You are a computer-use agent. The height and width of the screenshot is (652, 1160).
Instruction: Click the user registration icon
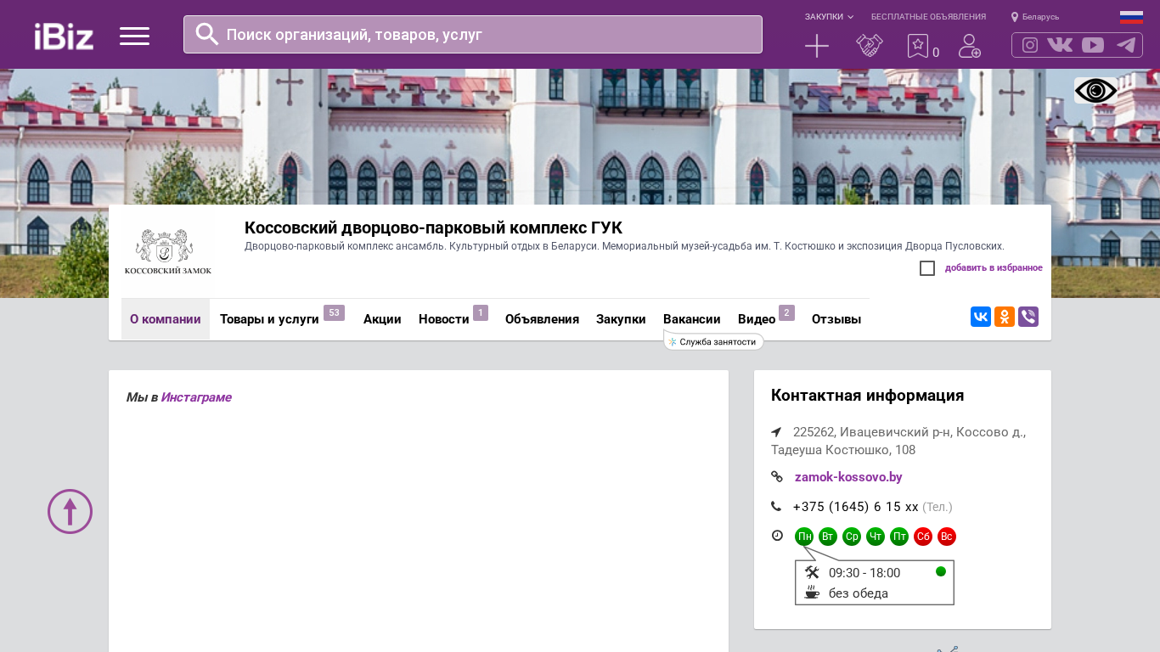pos(969,46)
